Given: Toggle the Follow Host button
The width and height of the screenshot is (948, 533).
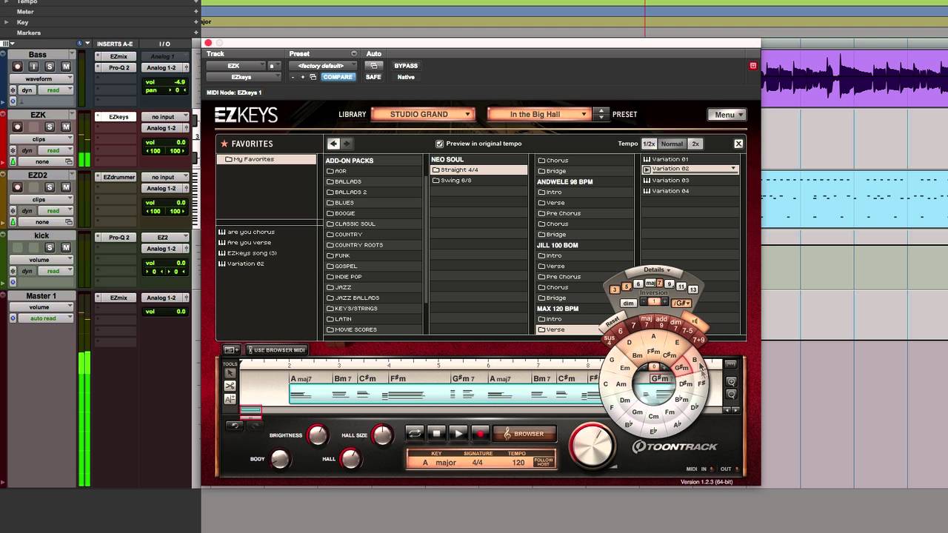Looking at the screenshot, I should [544, 461].
